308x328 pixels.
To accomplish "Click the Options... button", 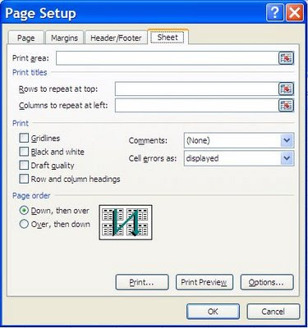I will [x=267, y=282].
